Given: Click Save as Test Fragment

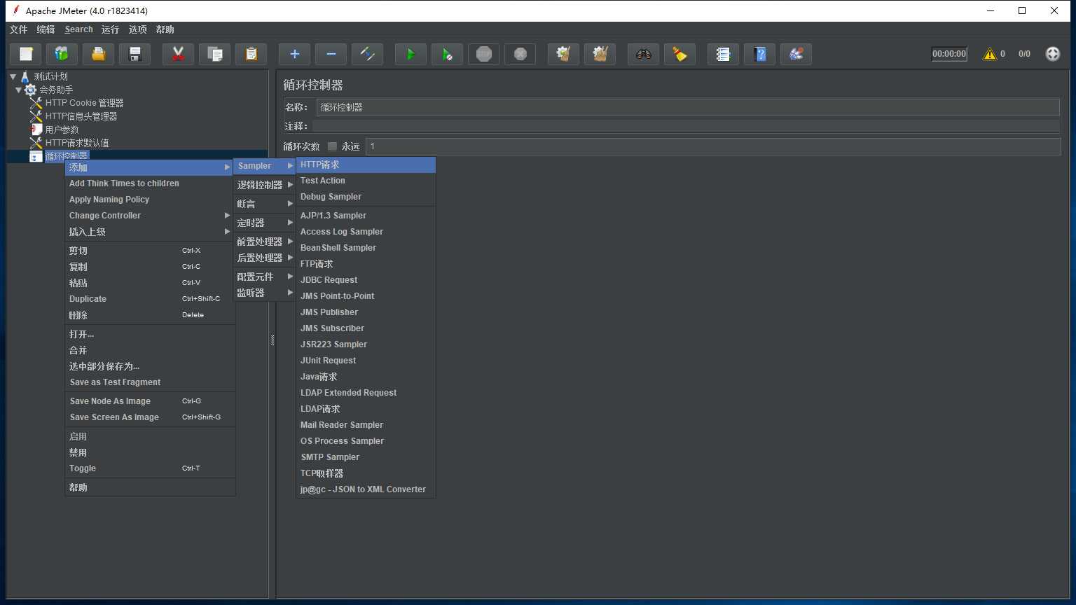Looking at the screenshot, I should [x=150, y=382].
